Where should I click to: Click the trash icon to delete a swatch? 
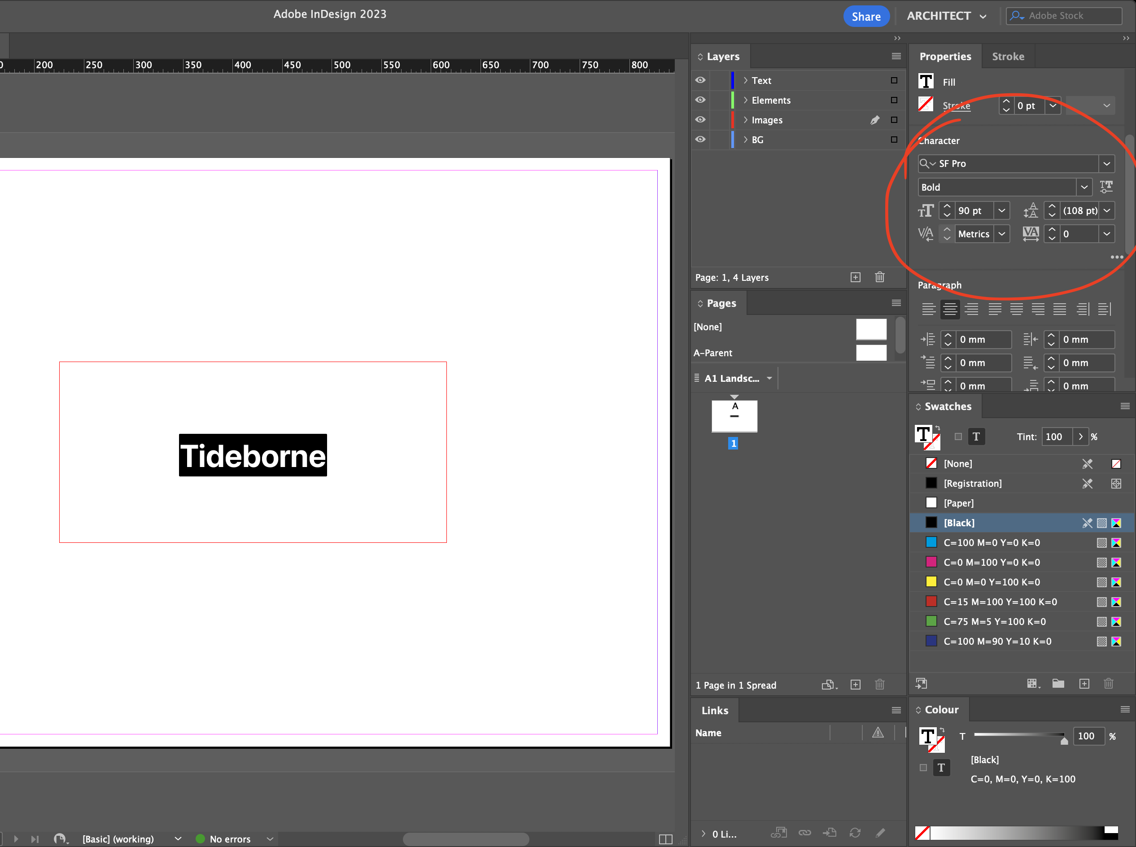pyautogui.click(x=1109, y=684)
